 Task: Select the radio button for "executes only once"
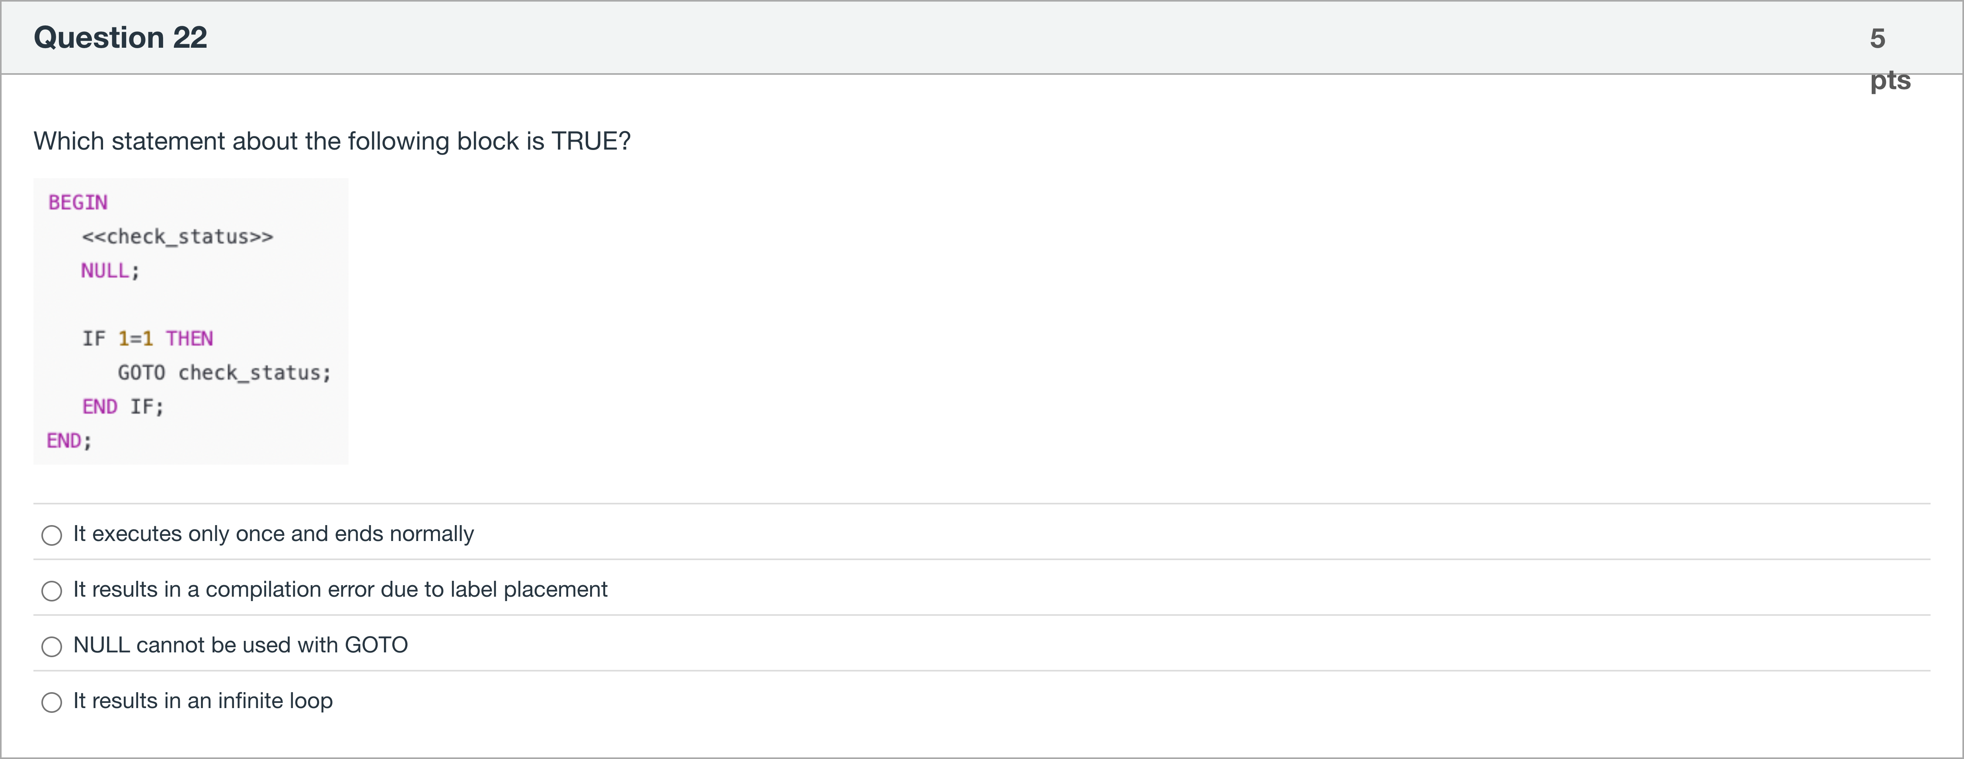[51, 535]
